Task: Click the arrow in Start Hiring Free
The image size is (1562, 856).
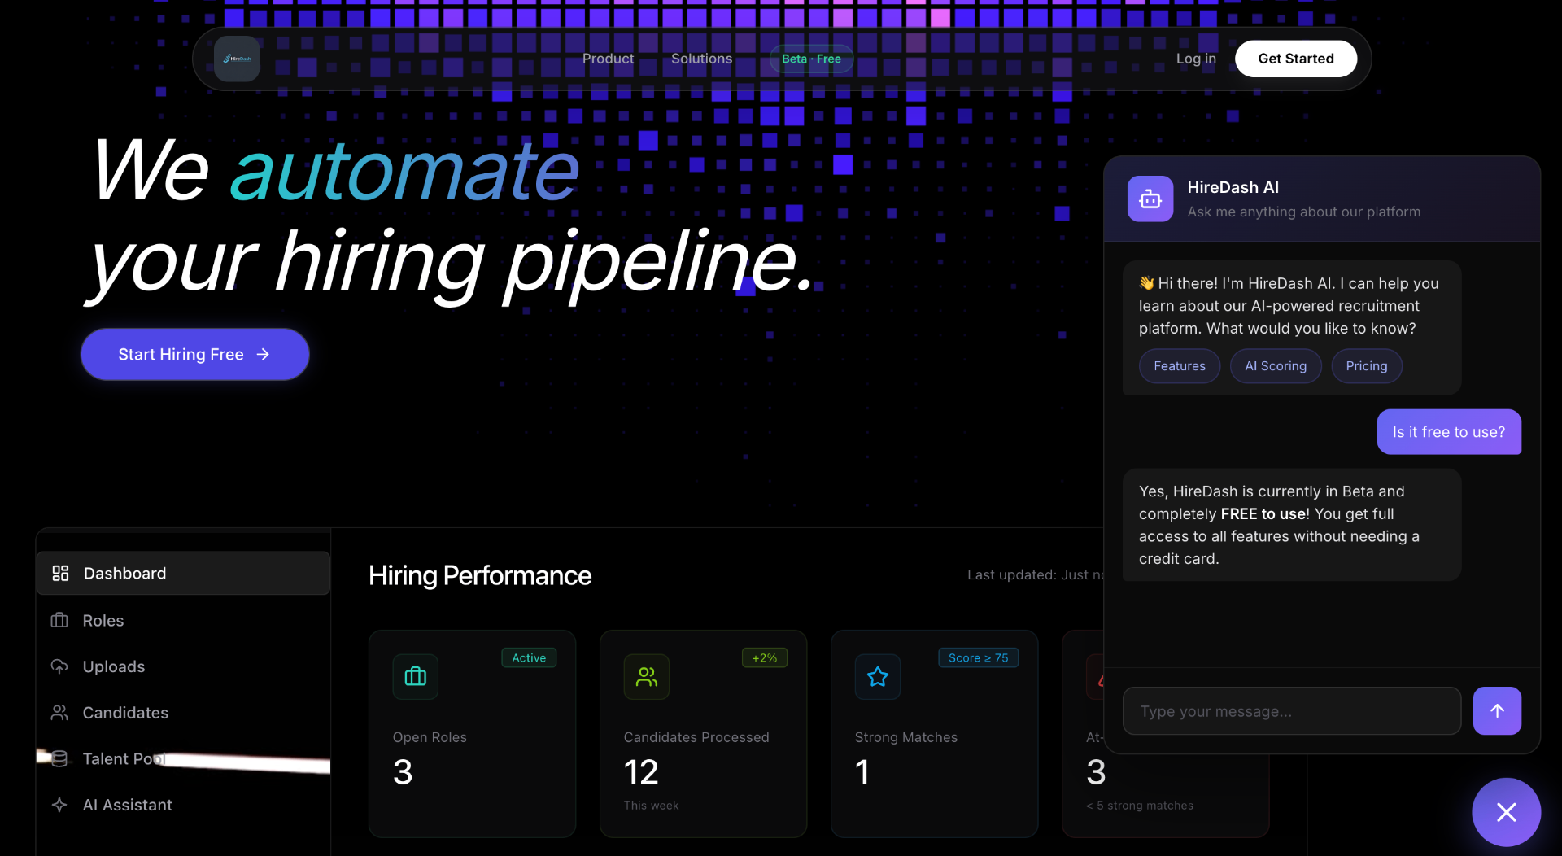Action: click(x=263, y=354)
